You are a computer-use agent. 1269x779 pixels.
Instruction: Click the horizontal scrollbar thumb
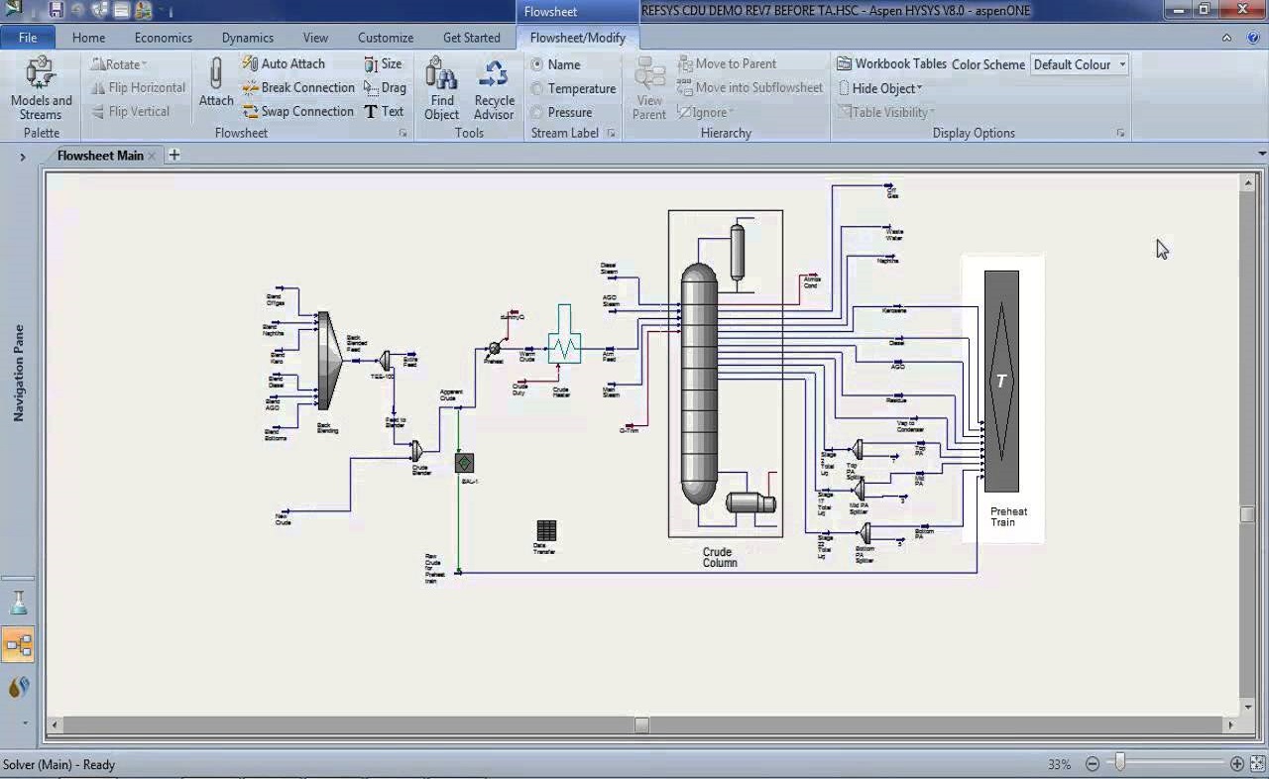tap(641, 725)
